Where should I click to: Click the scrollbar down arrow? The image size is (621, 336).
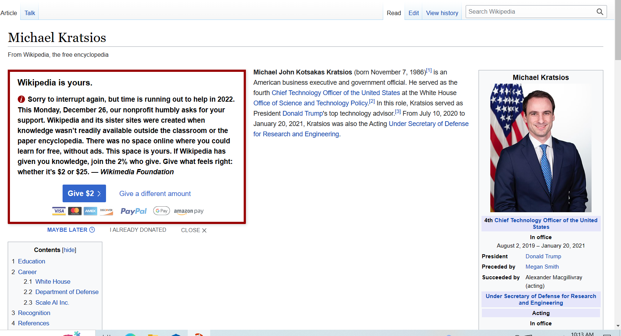point(618,326)
